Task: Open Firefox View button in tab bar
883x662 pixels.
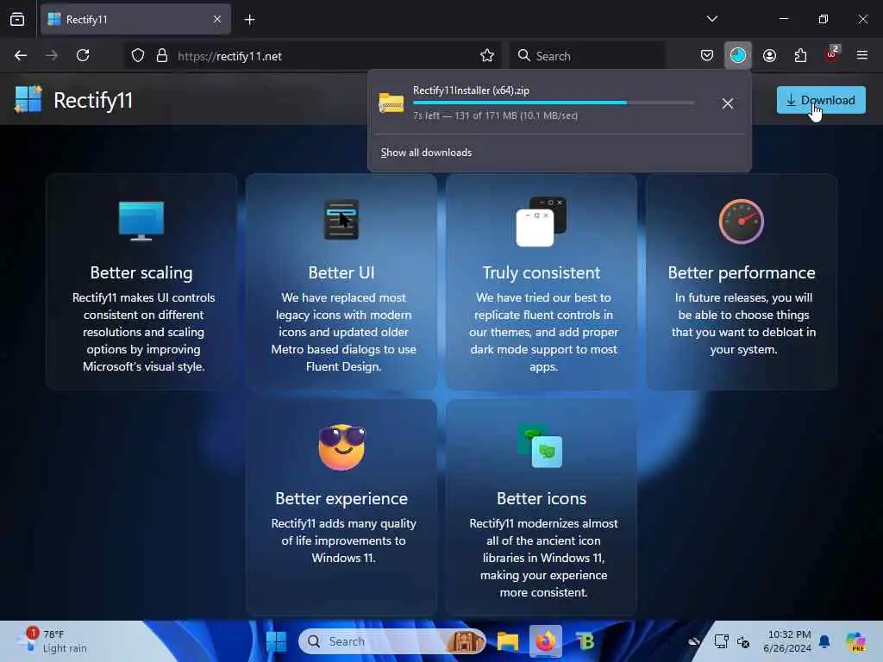Action: 17,20
